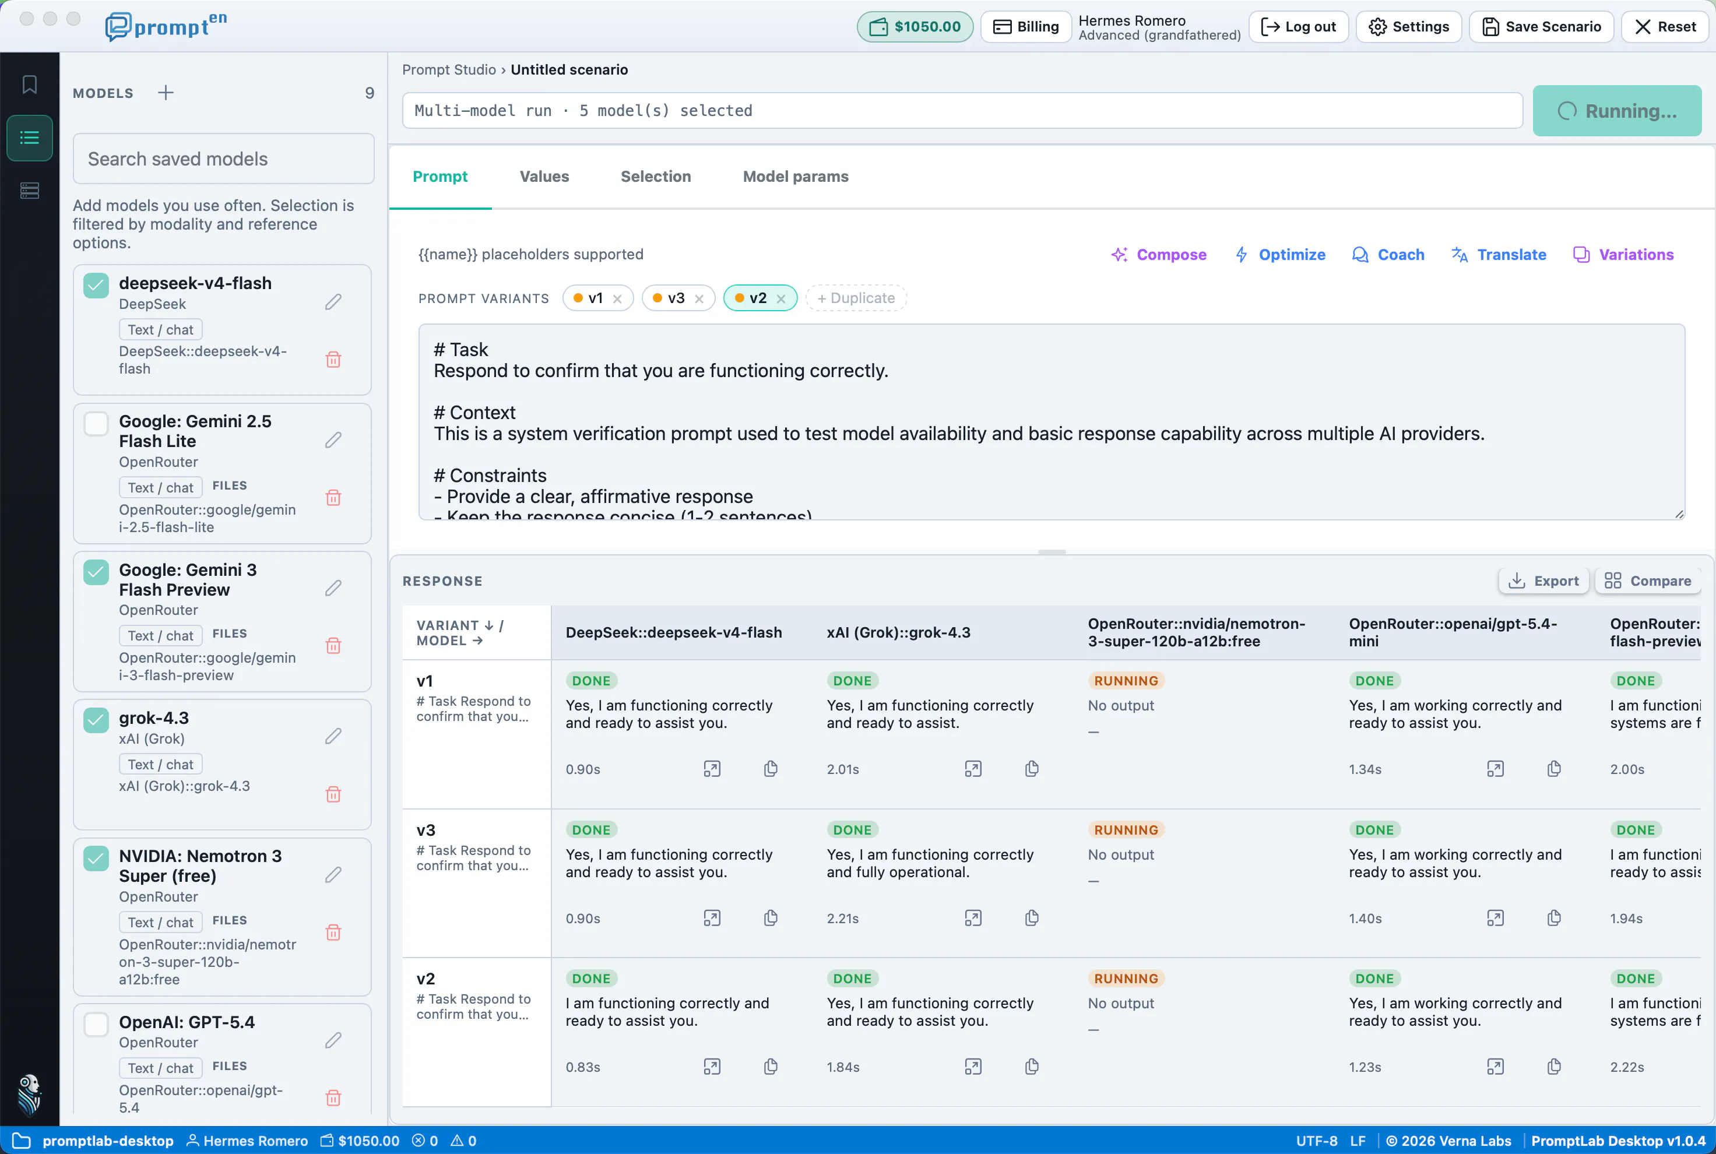Viewport: 1716px width, 1154px height.
Task: Click the scenario name input field
Action: 962,111
